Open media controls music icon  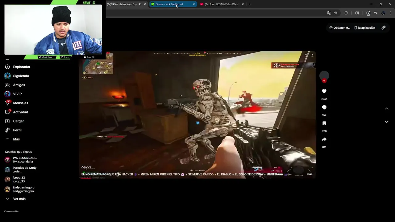(376, 13)
